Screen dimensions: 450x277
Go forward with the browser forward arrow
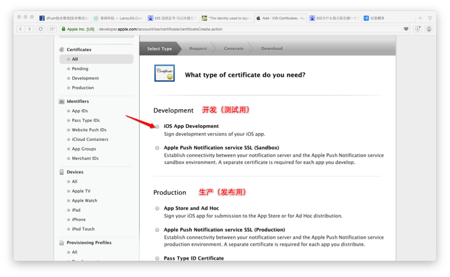coord(29,29)
